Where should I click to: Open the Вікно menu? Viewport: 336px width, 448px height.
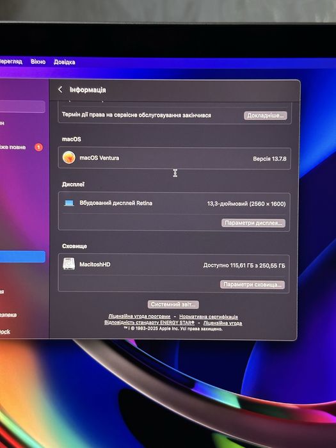[38, 61]
